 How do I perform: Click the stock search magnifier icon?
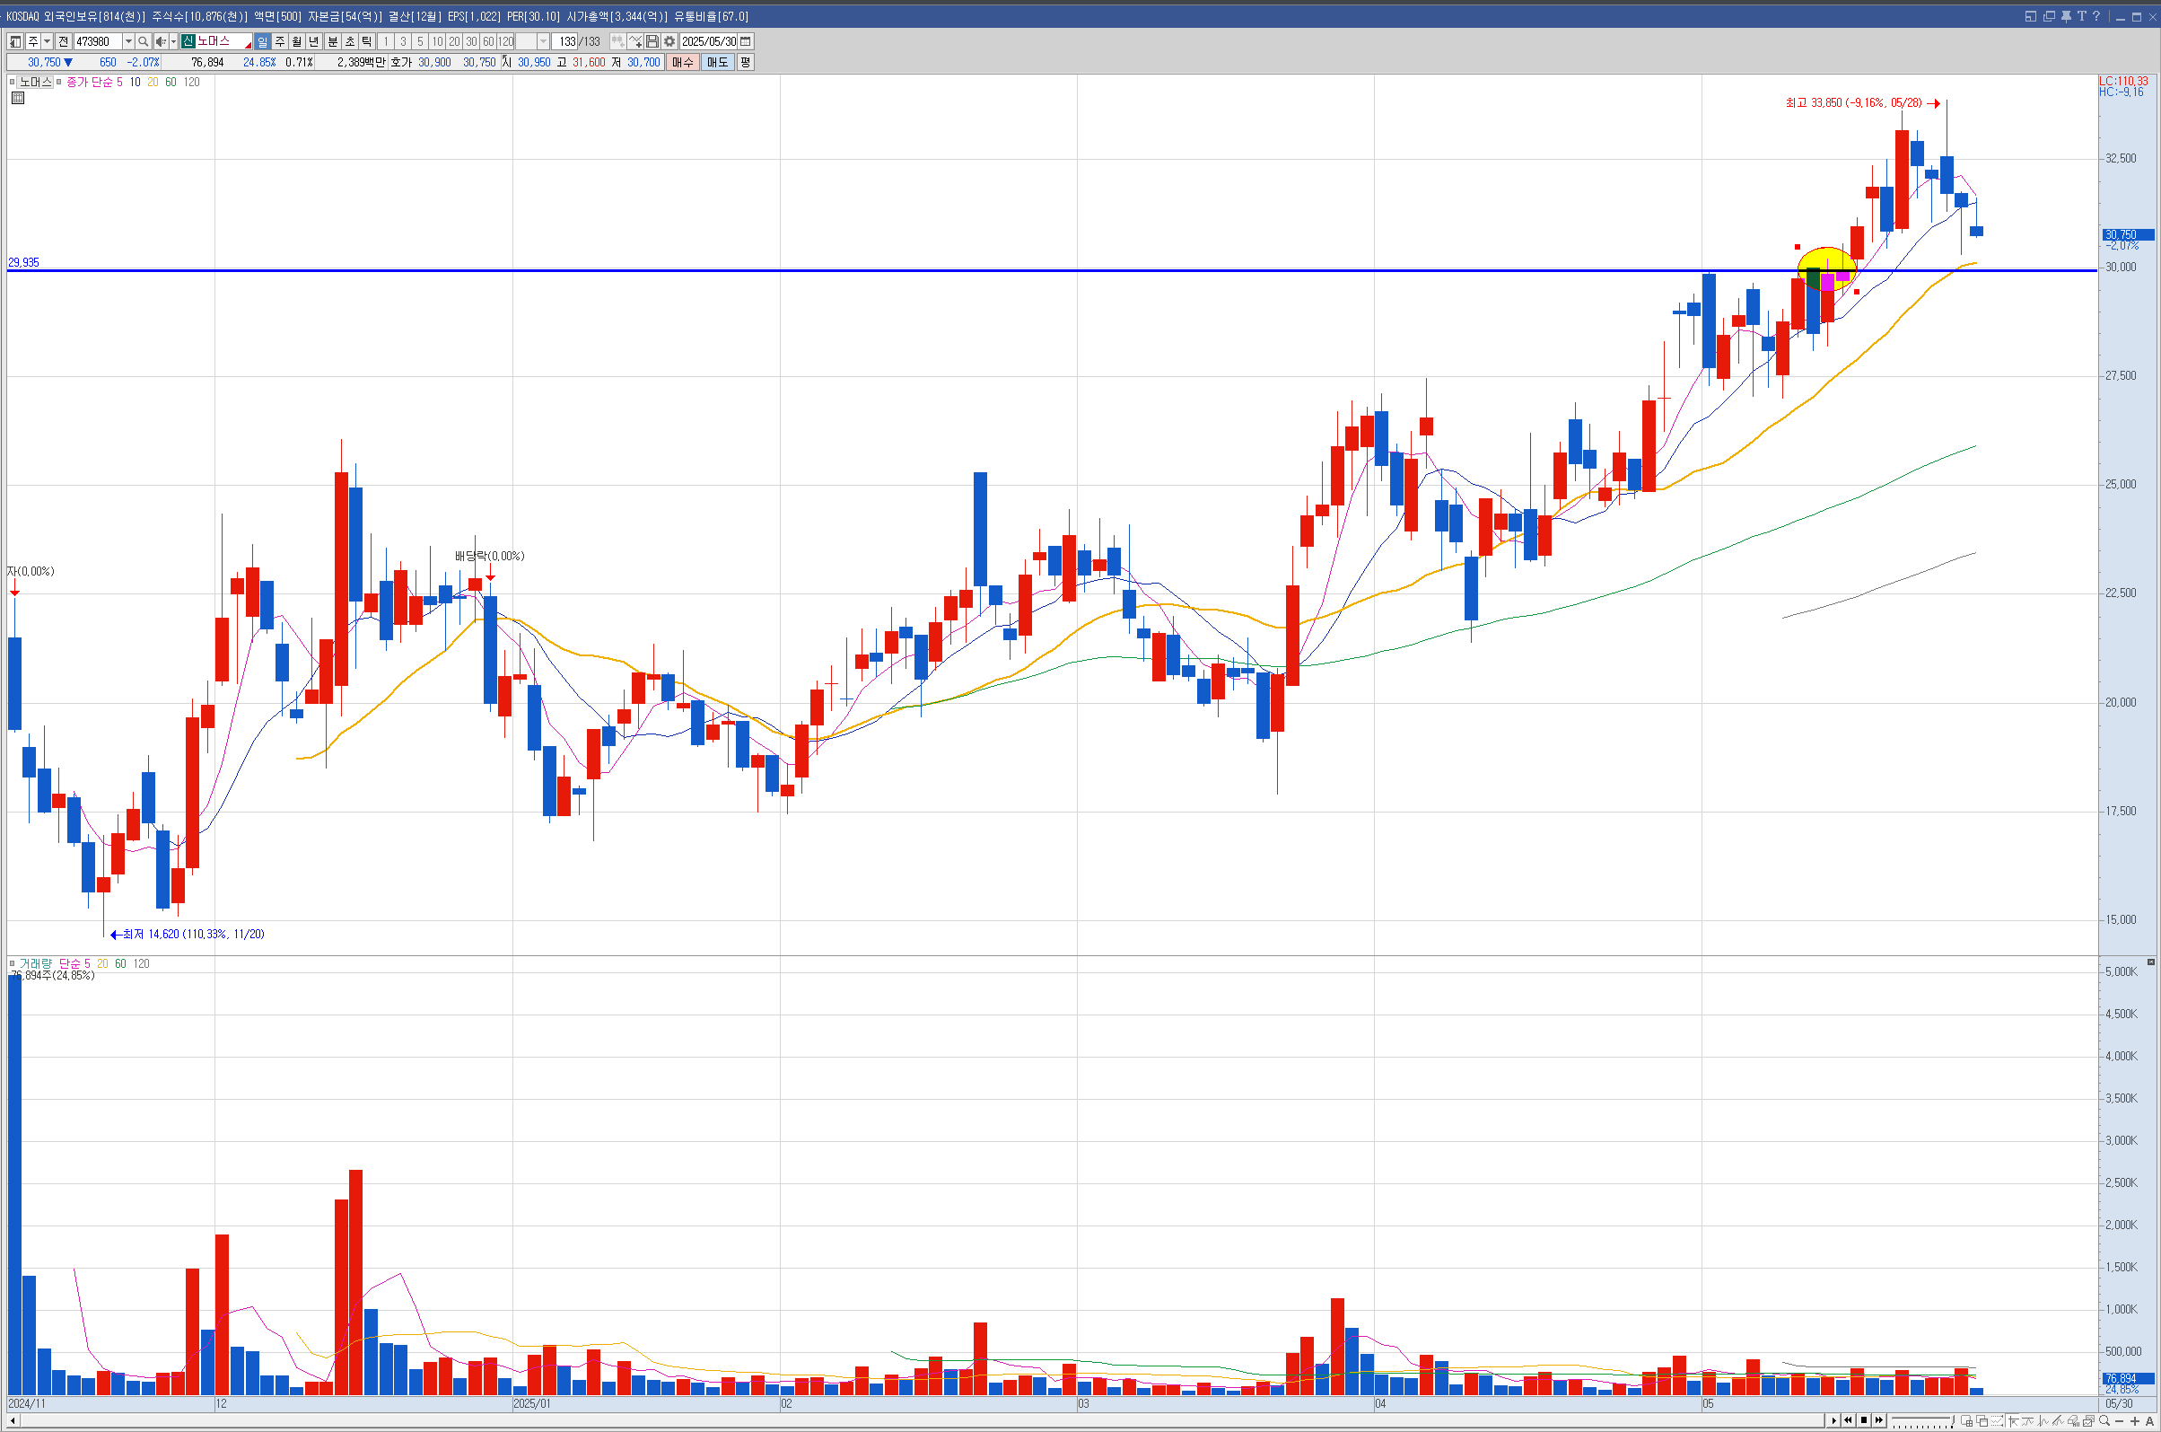tap(144, 42)
